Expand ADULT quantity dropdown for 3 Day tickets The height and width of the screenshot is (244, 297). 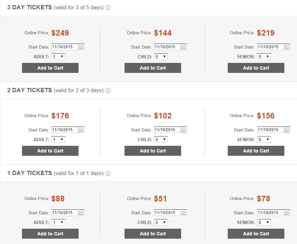tap(58, 57)
